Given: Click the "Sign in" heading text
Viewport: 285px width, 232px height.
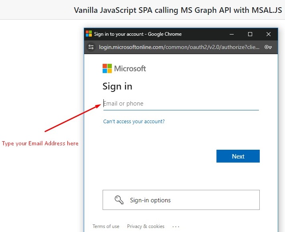Looking at the screenshot, I should coord(117,86).
